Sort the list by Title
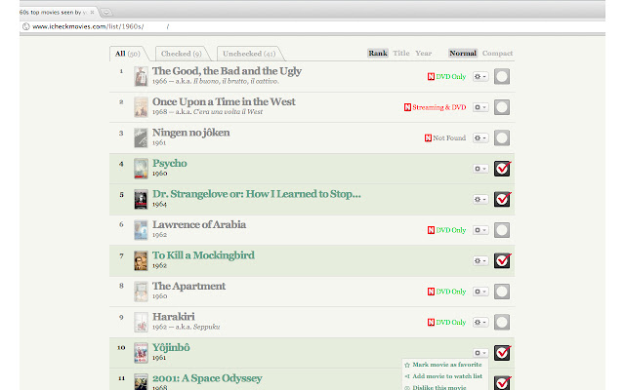 [401, 53]
